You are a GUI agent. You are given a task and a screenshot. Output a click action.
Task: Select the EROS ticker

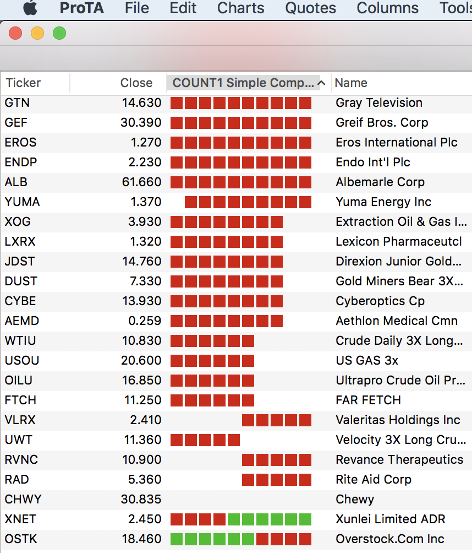[20, 142]
